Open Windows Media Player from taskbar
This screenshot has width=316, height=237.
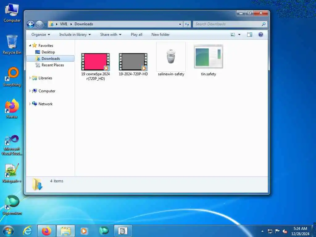click(84, 231)
